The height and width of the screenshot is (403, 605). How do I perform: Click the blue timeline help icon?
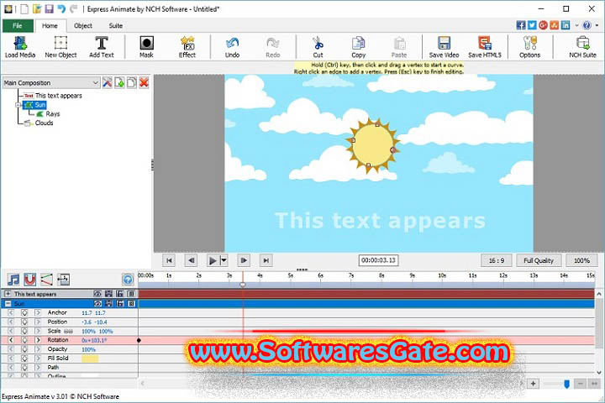click(x=128, y=280)
